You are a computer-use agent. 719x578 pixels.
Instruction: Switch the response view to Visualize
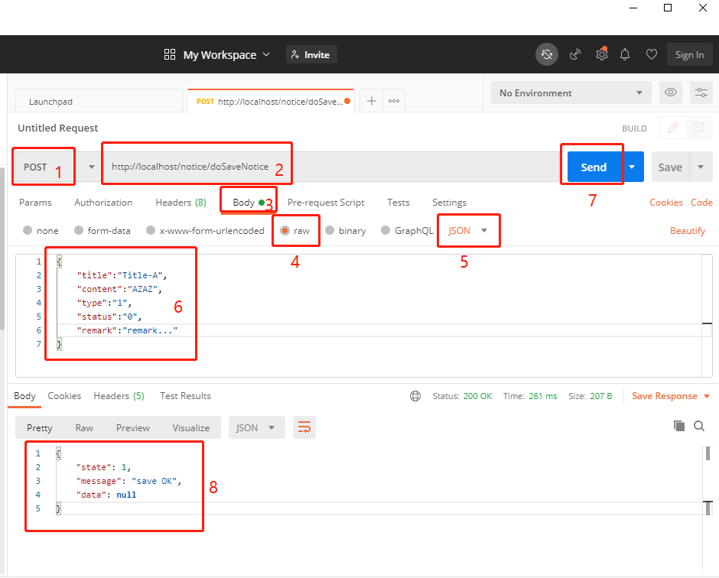point(190,427)
